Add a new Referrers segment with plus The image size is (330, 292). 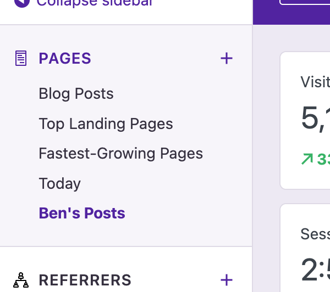[x=226, y=280]
